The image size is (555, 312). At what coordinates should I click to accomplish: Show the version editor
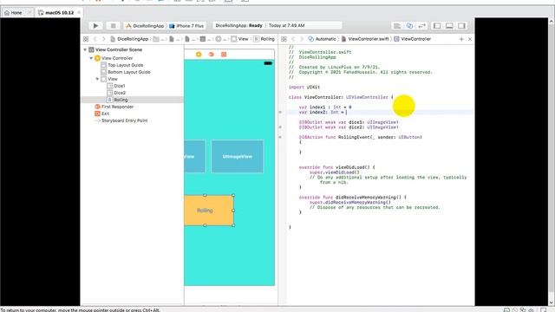coord(422,26)
